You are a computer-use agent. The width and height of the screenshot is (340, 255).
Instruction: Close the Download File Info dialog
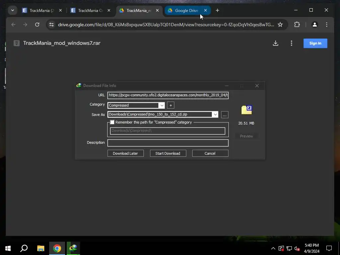coord(257,86)
